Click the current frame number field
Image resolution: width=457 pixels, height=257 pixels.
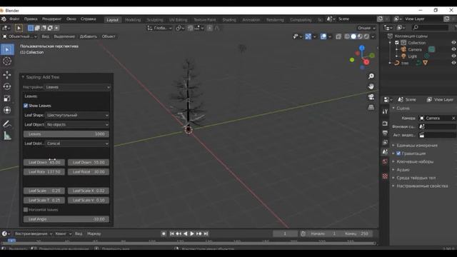pos(285,233)
